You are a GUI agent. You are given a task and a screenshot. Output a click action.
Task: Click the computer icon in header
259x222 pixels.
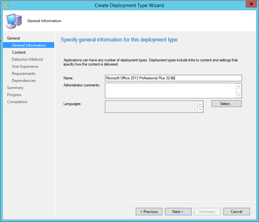point(14,21)
